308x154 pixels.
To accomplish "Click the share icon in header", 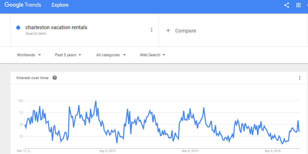I will [x=286, y=5].
